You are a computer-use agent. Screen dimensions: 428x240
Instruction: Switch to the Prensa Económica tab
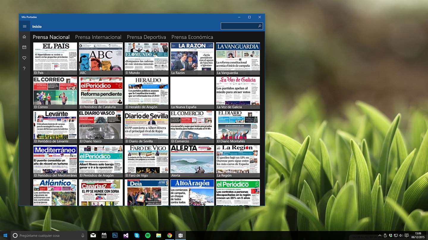click(192, 37)
